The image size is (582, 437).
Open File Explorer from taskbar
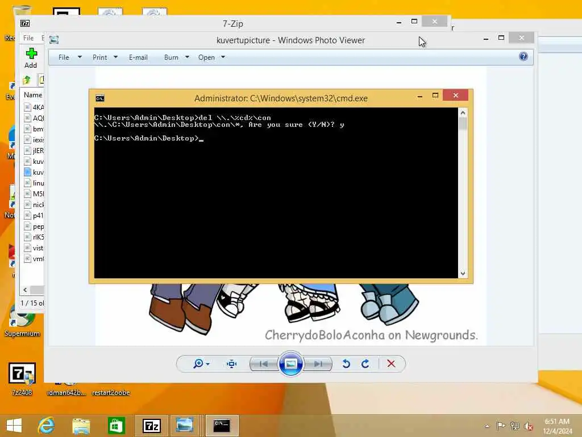click(x=81, y=426)
